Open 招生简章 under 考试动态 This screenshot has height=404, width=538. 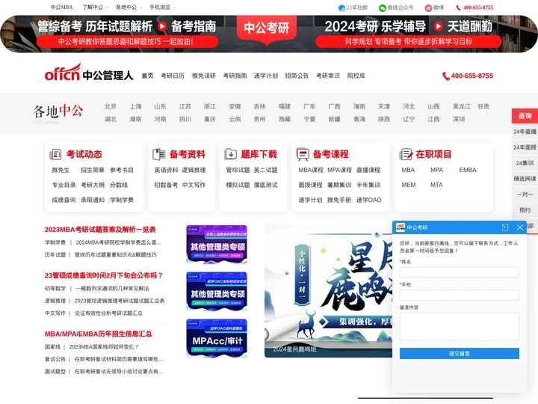pyautogui.click(x=93, y=170)
